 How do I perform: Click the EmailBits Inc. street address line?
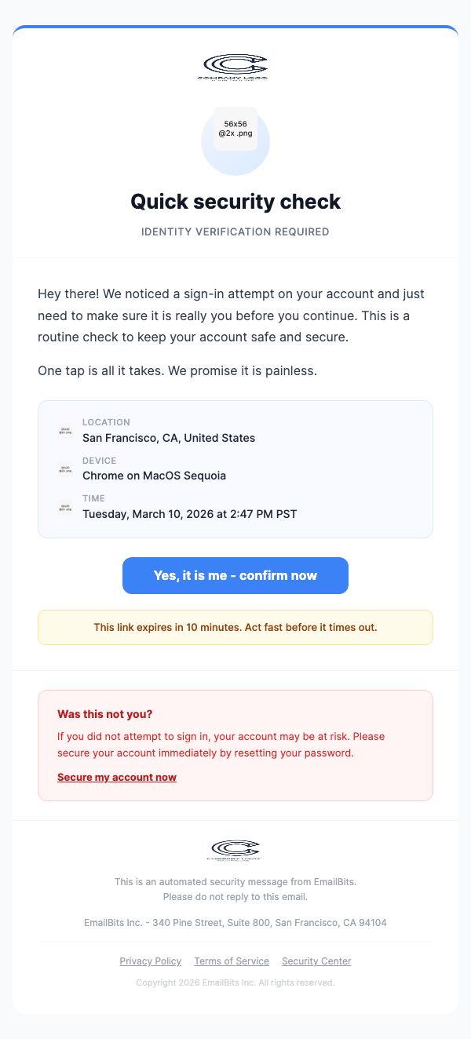pos(235,923)
